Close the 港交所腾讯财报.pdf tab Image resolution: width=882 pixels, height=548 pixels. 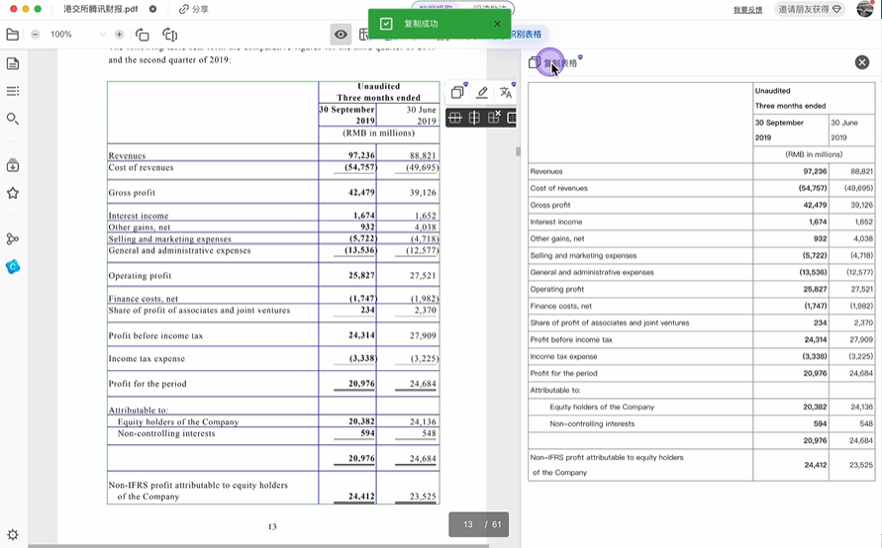click(153, 9)
